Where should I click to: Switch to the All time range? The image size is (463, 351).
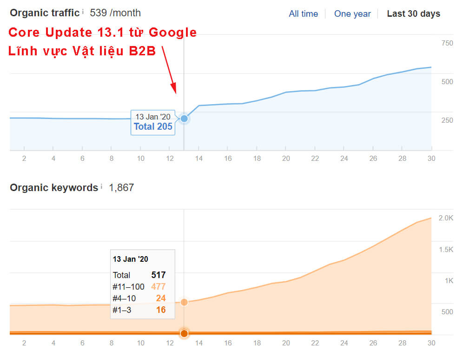[303, 13]
